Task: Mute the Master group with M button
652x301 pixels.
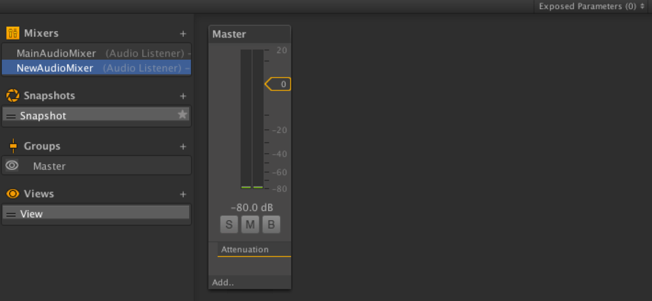Action: tap(250, 225)
